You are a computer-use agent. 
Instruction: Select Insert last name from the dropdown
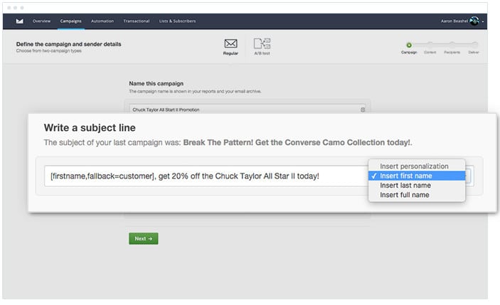coord(406,185)
